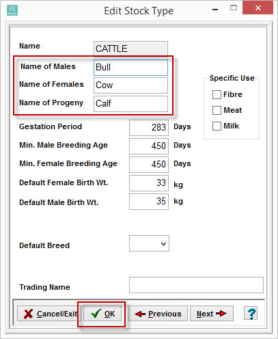Select the Min. Female Breeding Age field
278x339 pixels.
149,165
